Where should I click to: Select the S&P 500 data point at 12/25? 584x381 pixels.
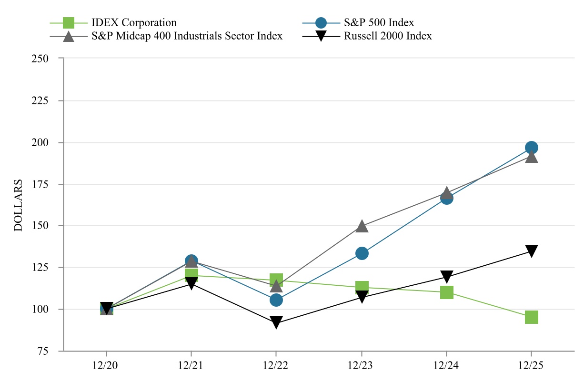click(x=531, y=148)
